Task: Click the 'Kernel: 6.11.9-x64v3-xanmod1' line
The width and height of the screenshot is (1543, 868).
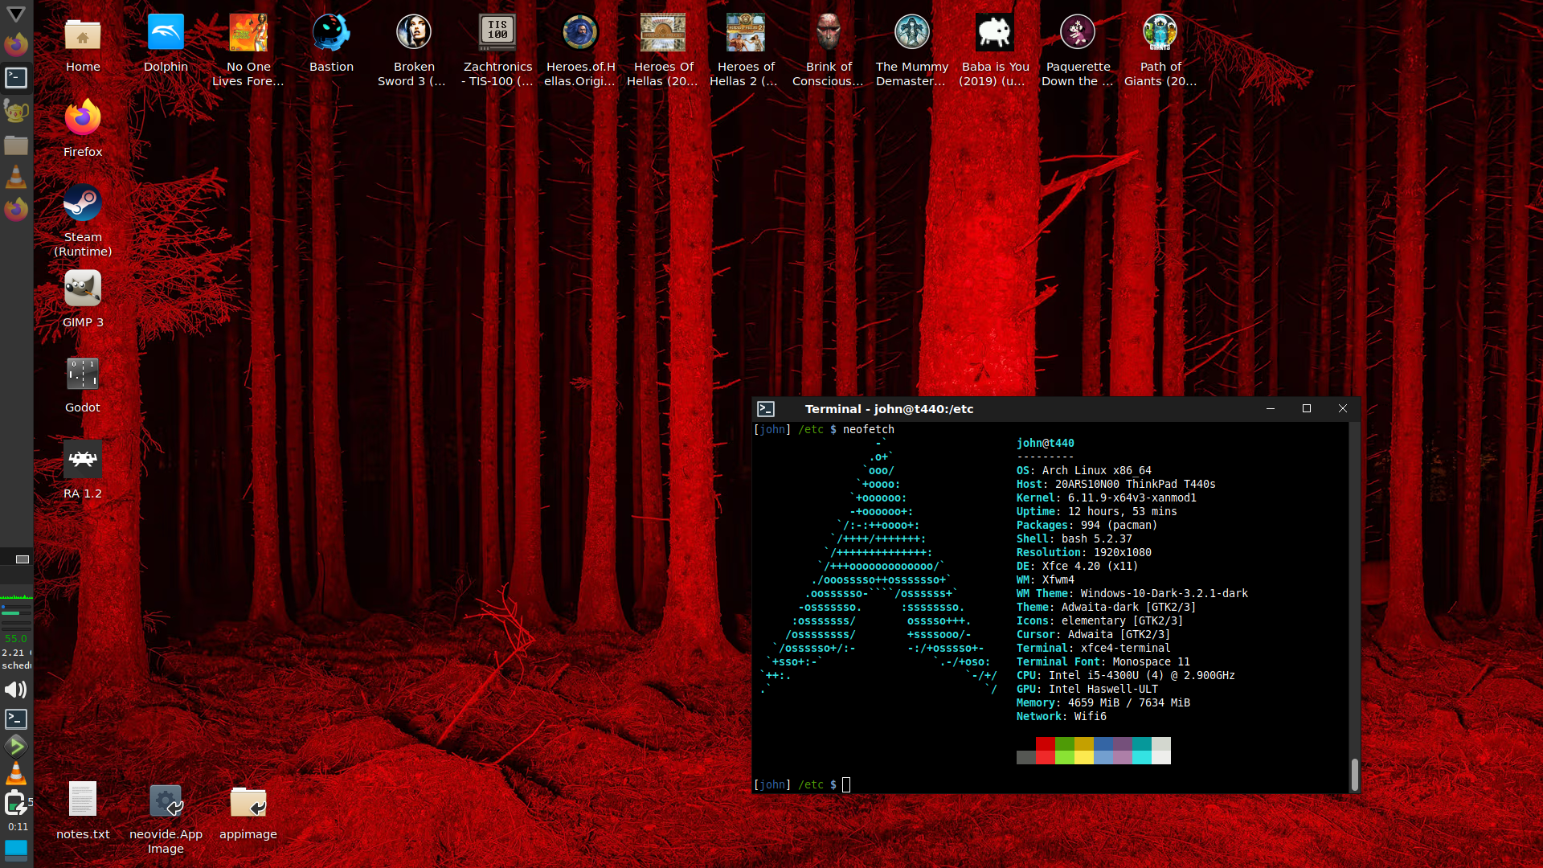Action: 1106,498
